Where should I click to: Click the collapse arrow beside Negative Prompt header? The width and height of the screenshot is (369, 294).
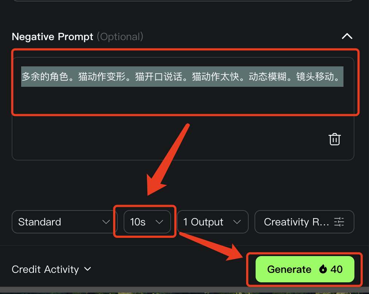tap(347, 36)
